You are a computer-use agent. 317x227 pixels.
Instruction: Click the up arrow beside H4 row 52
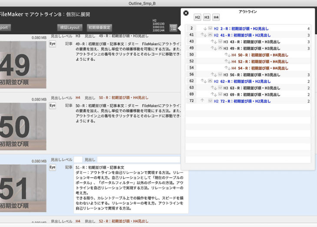226,61
